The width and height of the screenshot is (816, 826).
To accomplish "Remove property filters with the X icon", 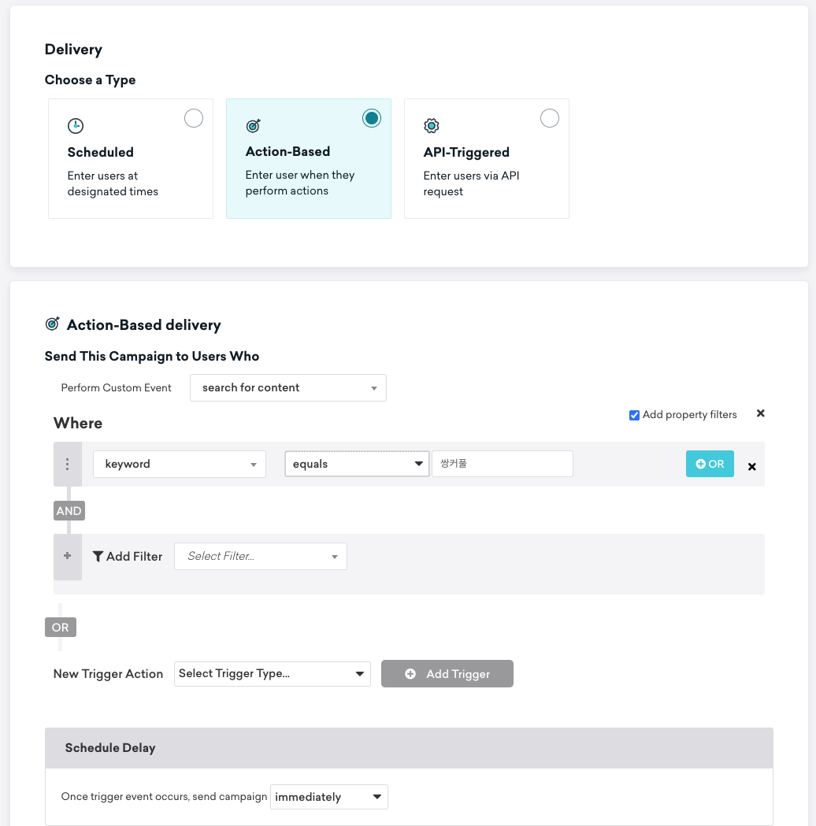I will (x=761, y=413).
